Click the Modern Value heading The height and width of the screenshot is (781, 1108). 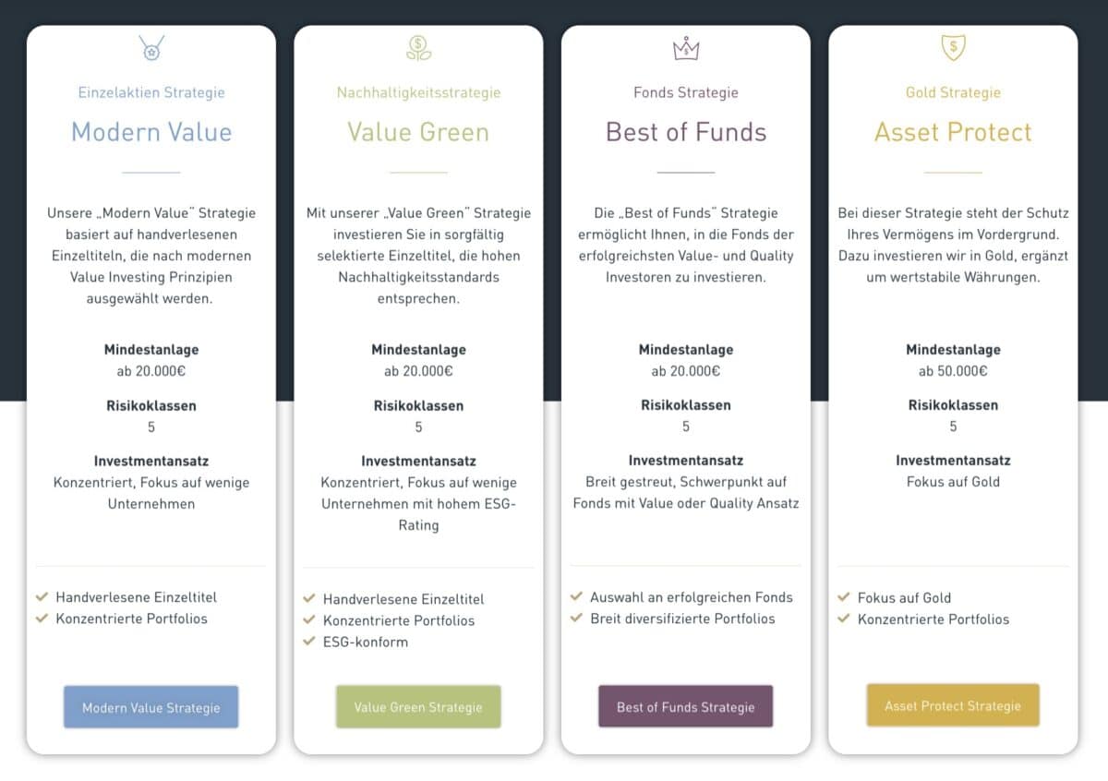151,133
